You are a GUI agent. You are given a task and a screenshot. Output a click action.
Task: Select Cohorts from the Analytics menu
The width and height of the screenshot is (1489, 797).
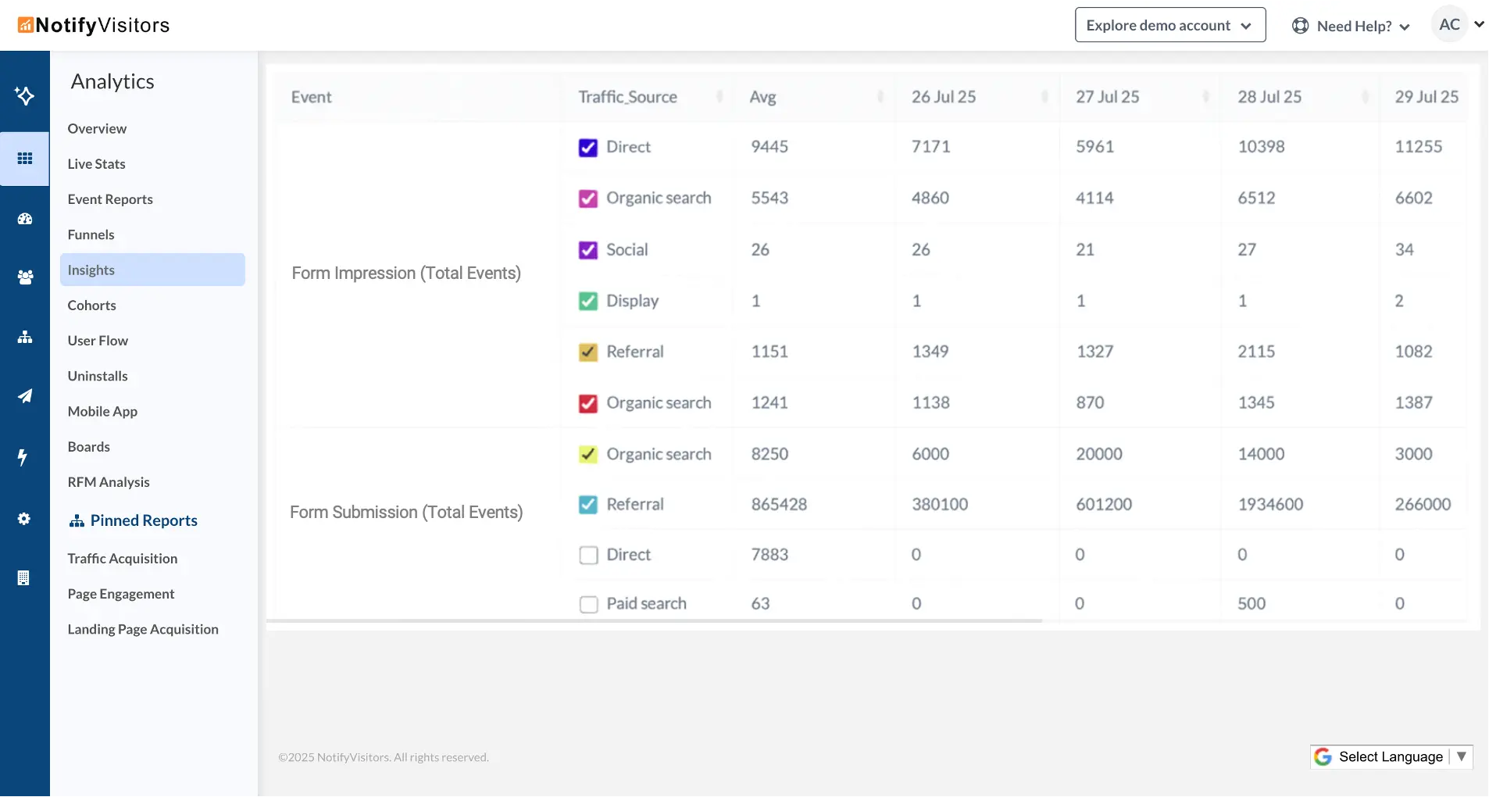91,306
